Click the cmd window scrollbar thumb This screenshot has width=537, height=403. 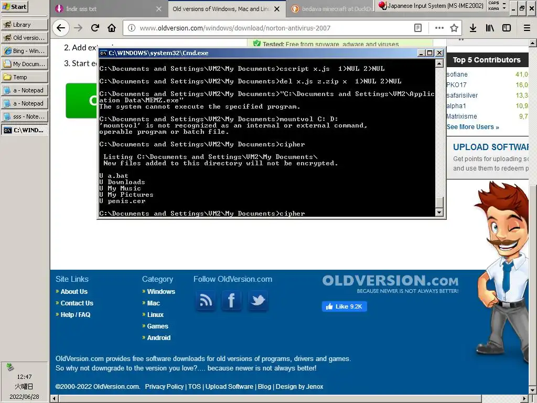point(439,203)
